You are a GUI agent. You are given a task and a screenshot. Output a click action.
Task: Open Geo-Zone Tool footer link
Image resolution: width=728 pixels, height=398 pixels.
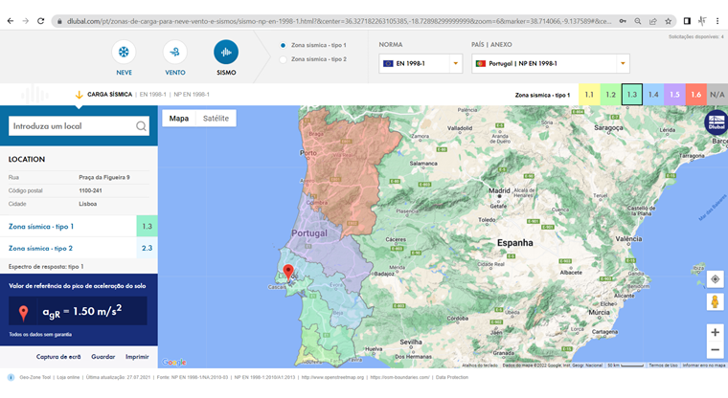[x=34, y=377]
